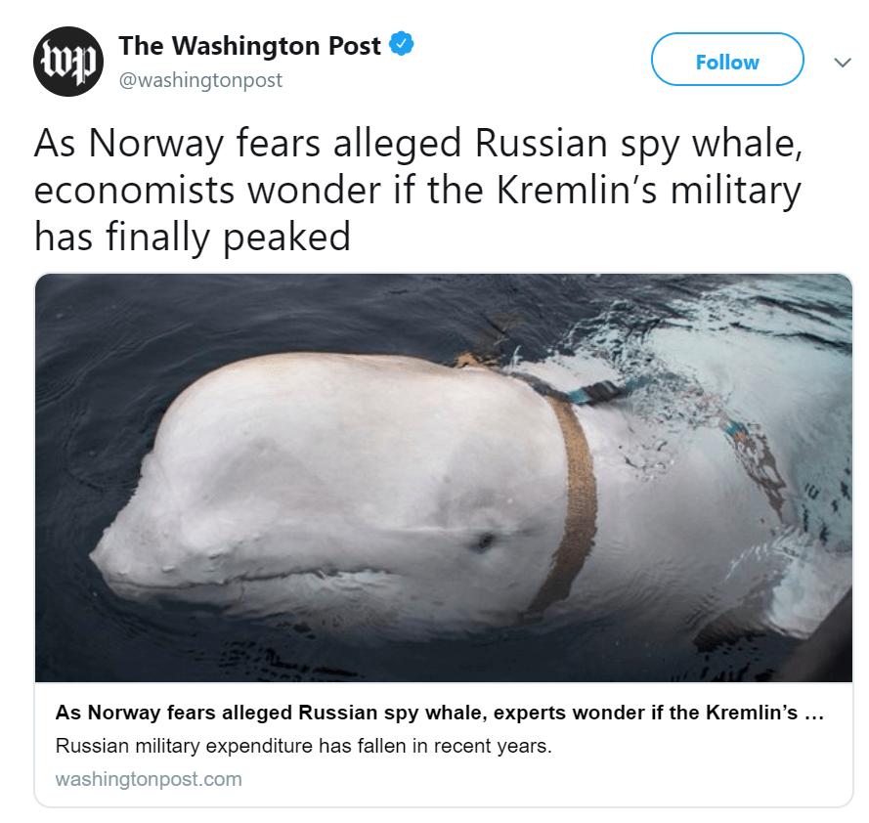Click the tan harness strap on whale
The image size is (869, 823).
click(576, 501)
